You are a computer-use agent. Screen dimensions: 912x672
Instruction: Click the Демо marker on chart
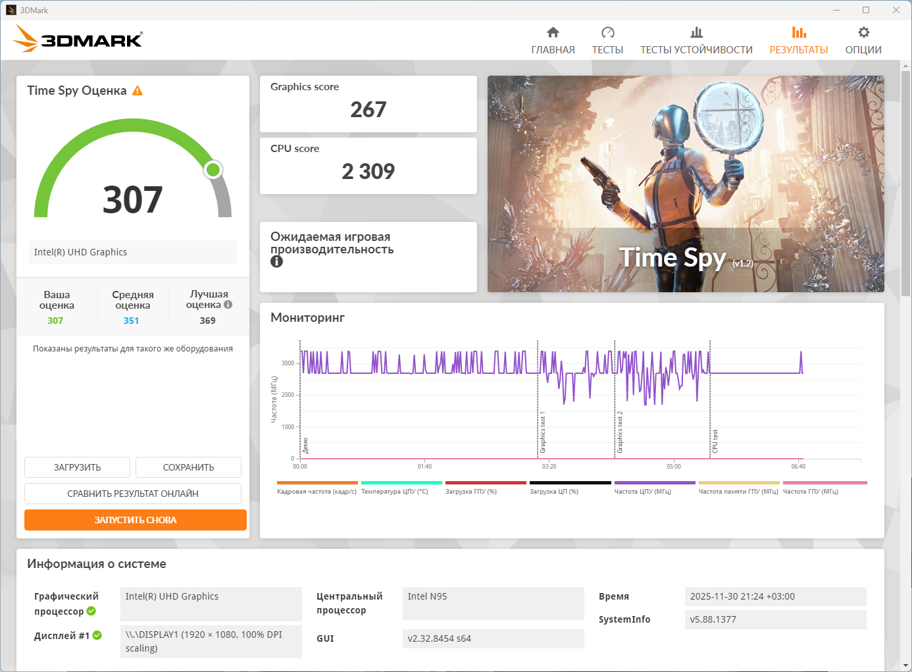click(305, 446)
